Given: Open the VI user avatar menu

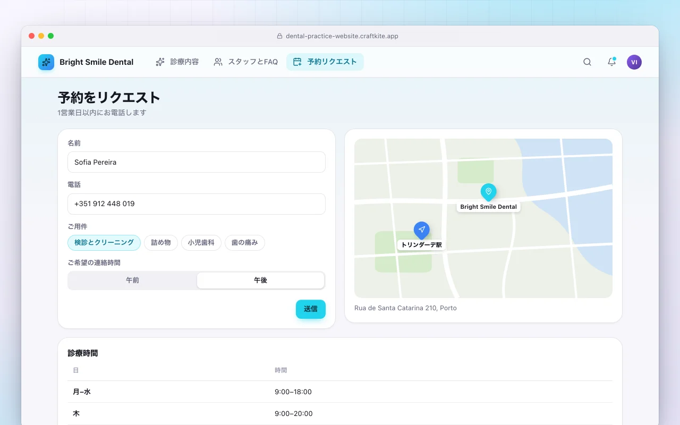Looking at the screenshot, I should click(634, 62).
